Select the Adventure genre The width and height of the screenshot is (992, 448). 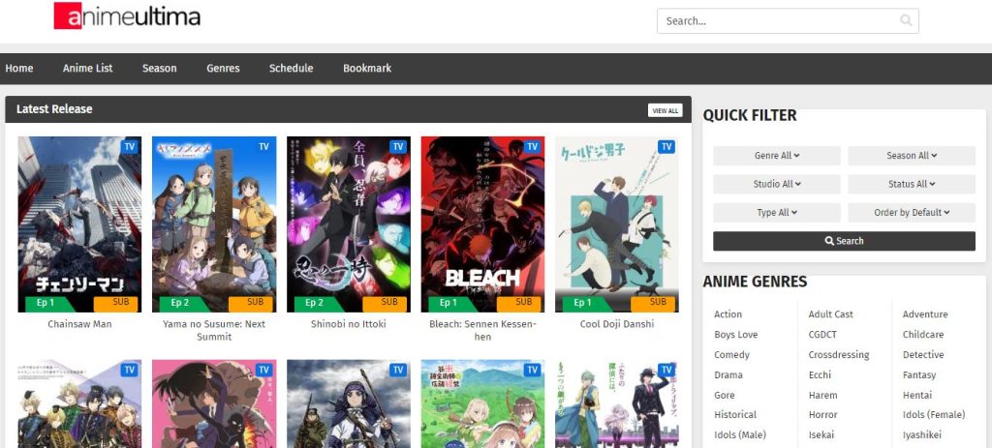pos(925,314)
